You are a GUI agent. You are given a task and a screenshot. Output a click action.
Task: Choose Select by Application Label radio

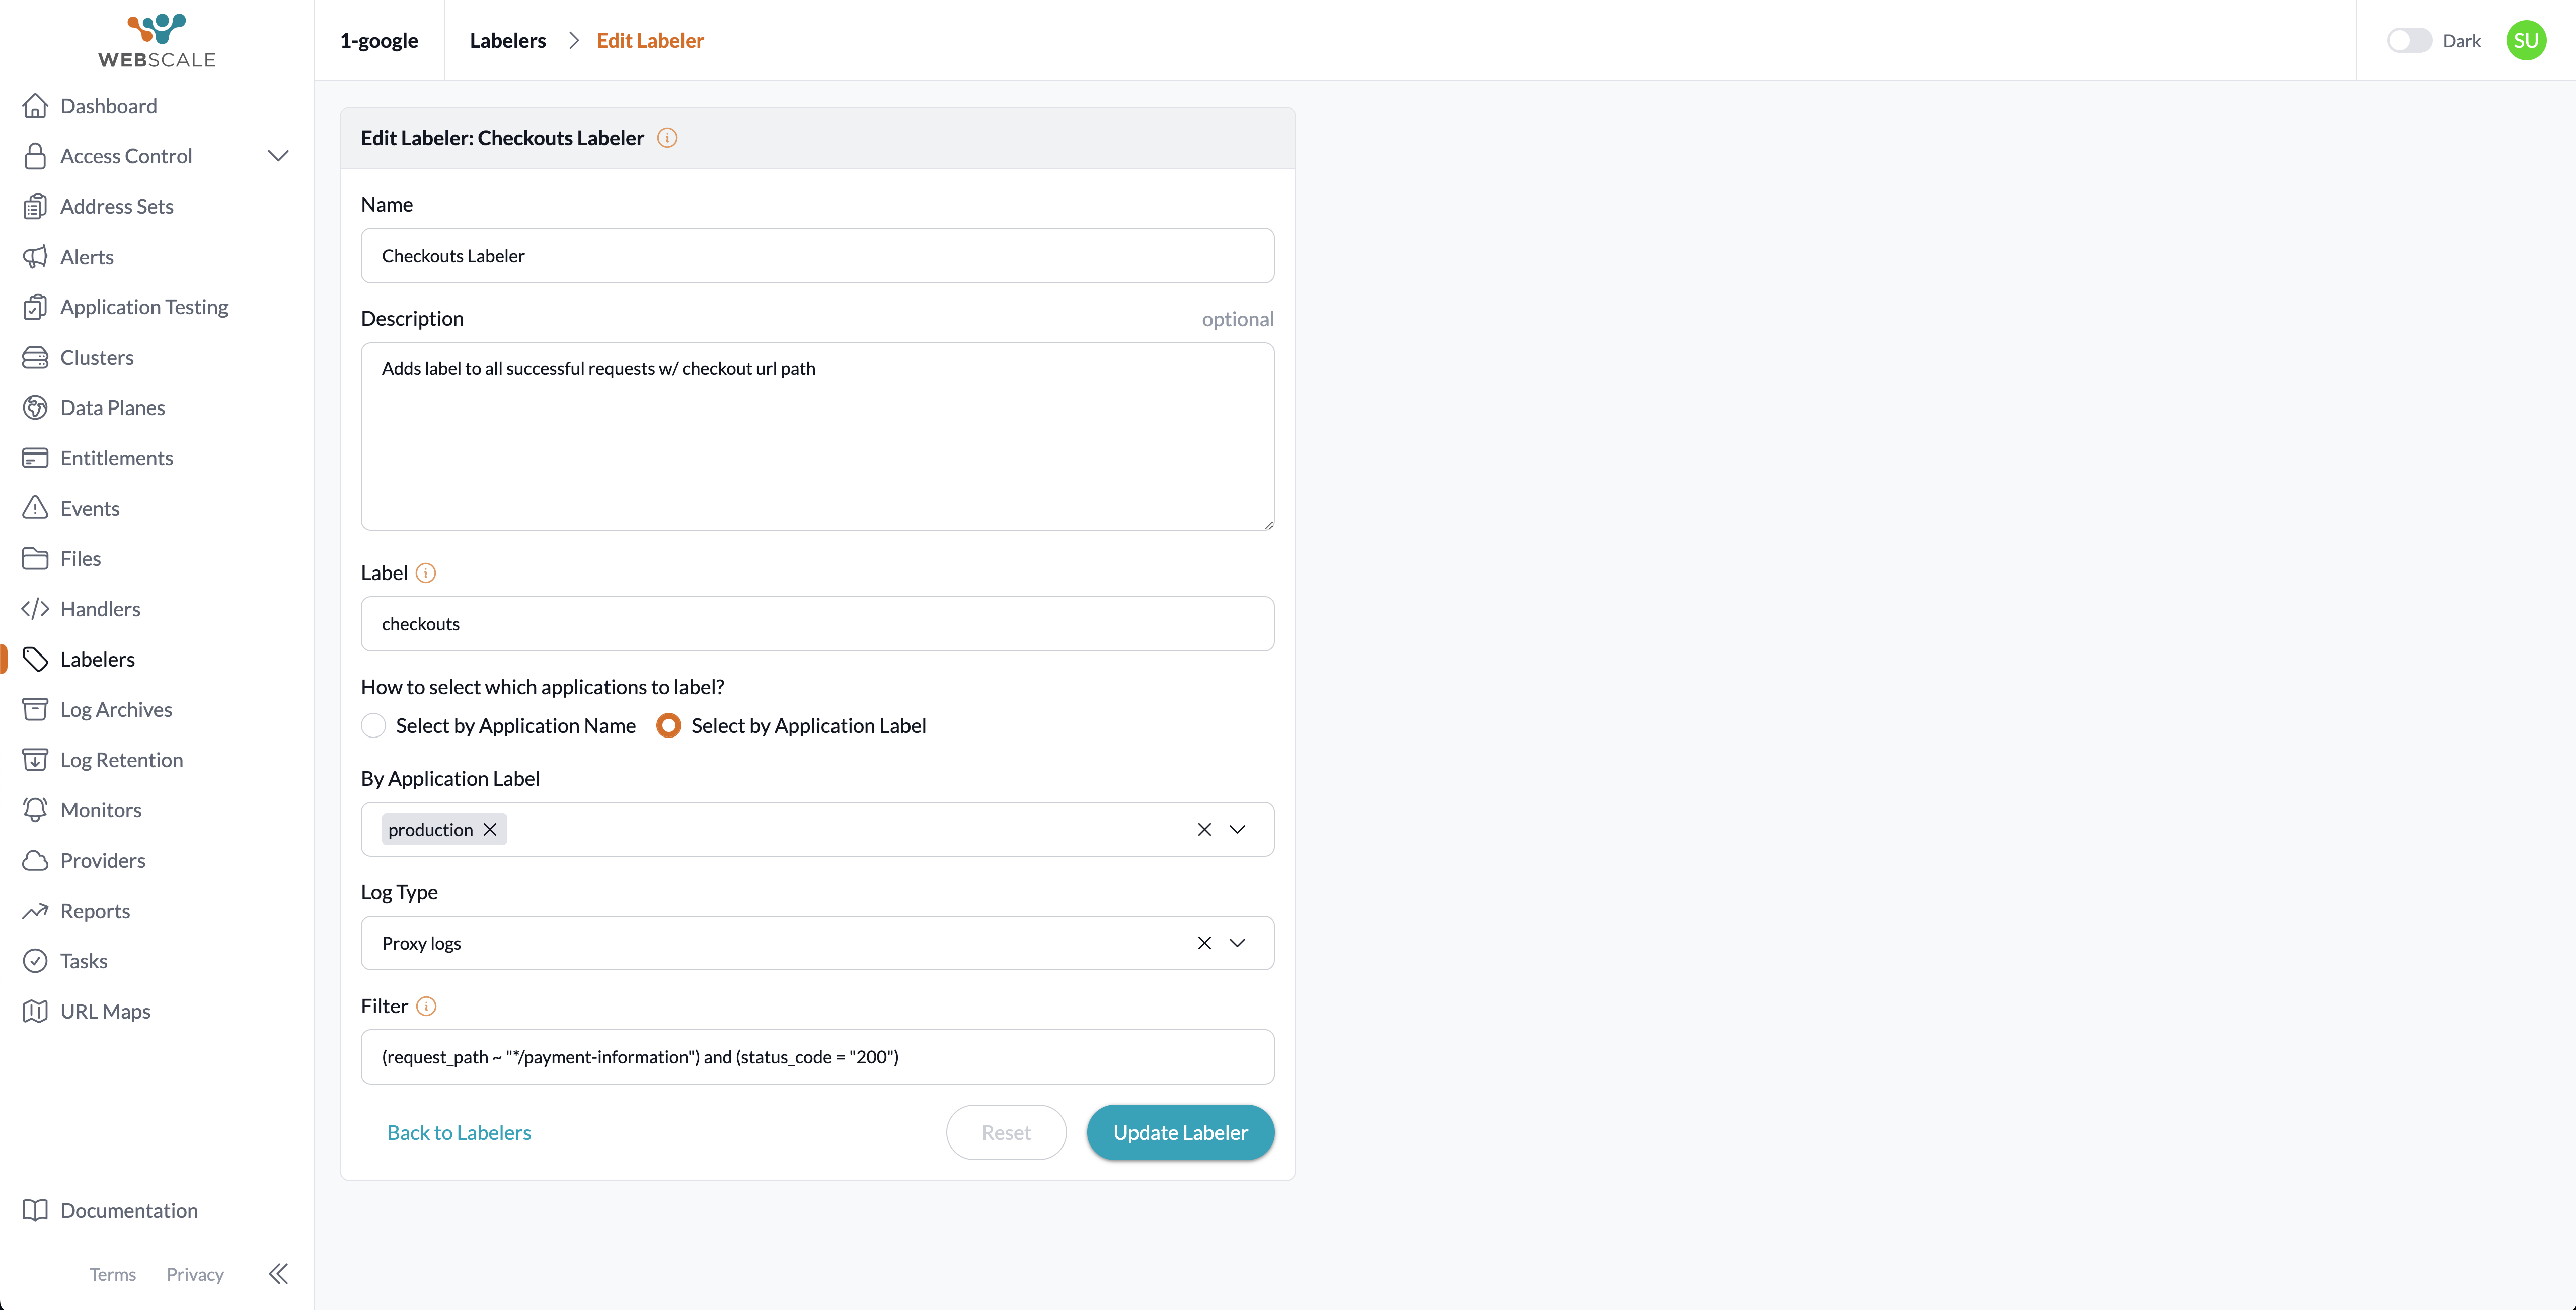[669, 725]
